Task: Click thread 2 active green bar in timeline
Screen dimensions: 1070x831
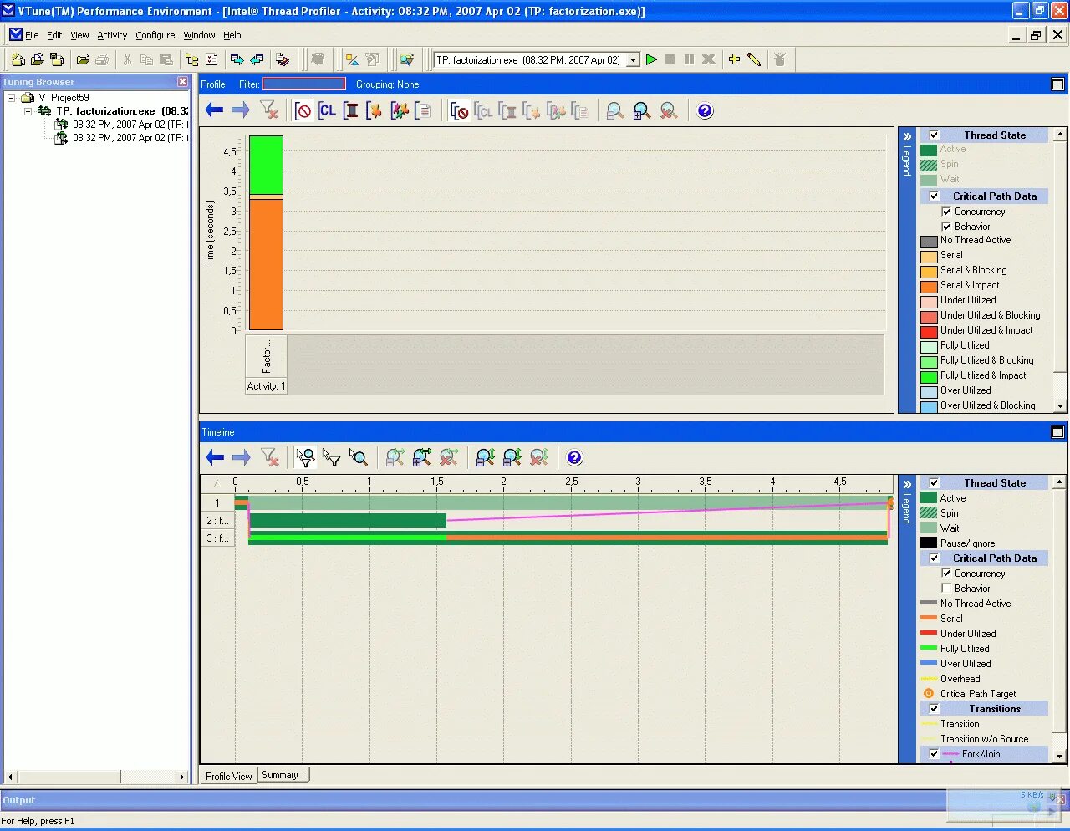Action: point(348,520)
